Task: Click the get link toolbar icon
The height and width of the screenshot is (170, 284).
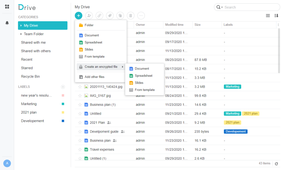Action: pos(100,16)
